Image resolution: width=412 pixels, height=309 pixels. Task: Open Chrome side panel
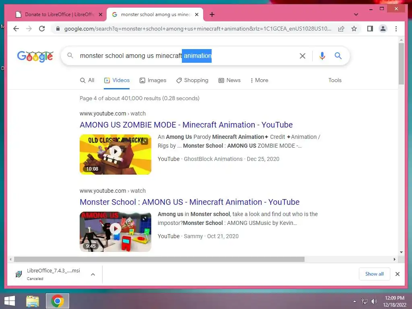pyautogui.click(x=370, y=29)
